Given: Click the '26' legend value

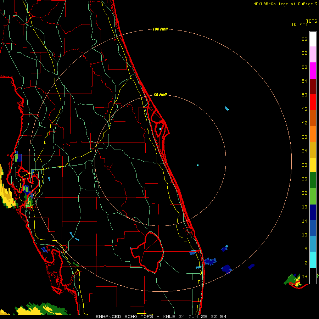Looking at the screenshot, I should [304, 179].
